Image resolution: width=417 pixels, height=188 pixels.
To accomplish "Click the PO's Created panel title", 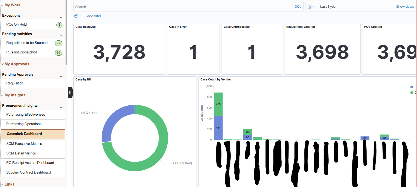I will tap(373, 27).
